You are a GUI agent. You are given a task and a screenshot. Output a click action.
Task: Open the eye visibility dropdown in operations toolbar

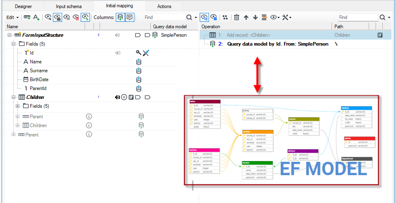(x=275, y=17)
